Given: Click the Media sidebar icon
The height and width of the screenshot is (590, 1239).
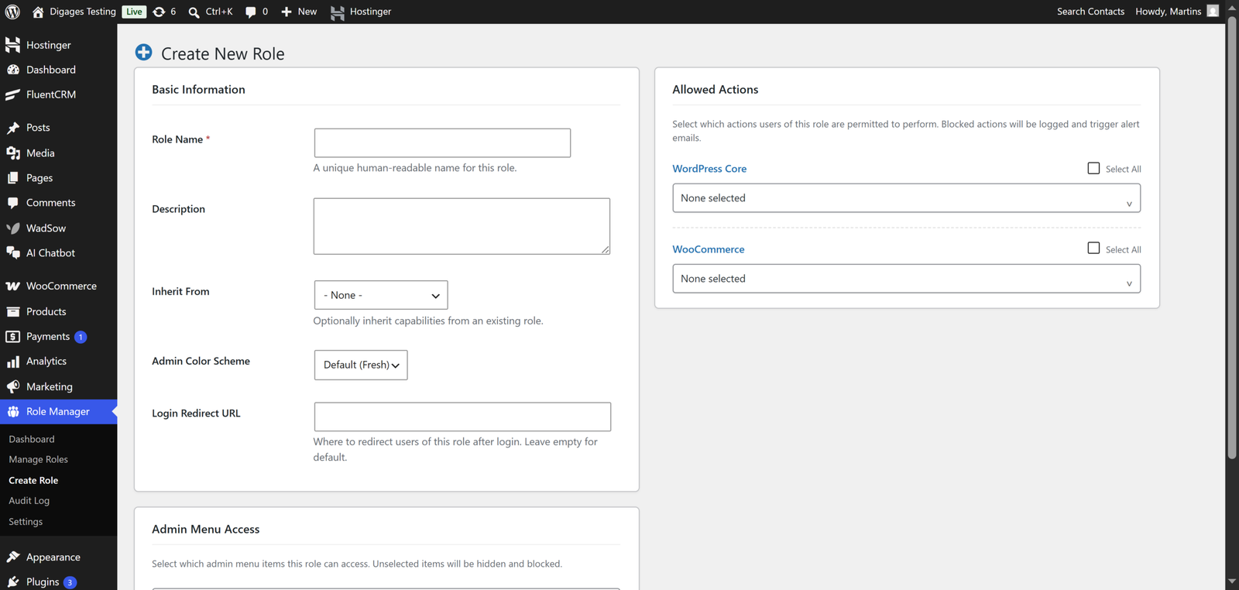Looking at the screenshot, I should point(13,153).
